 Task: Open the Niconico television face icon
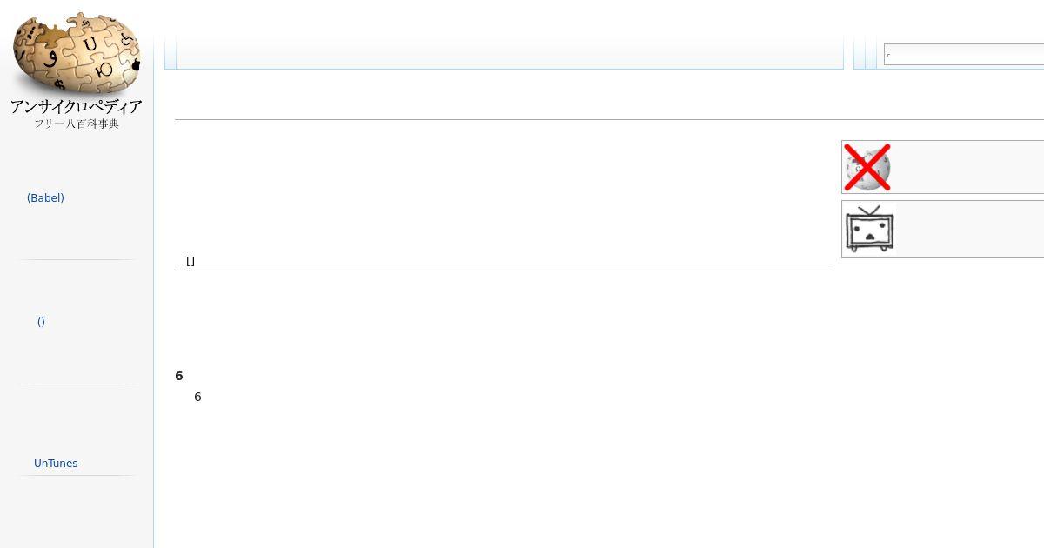click(x=870, y=230)
